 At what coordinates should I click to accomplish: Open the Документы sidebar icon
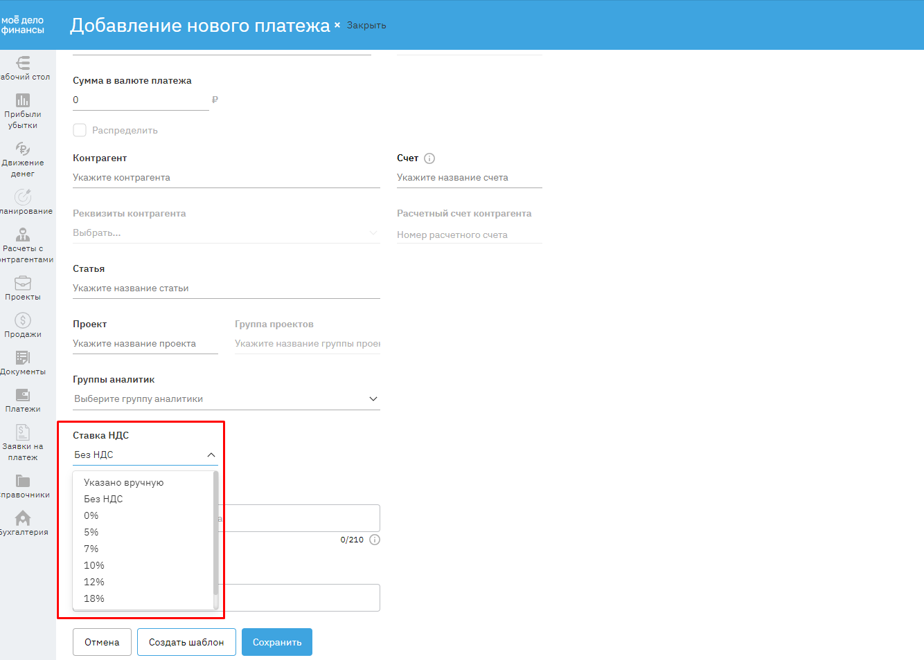coord(23,358)
